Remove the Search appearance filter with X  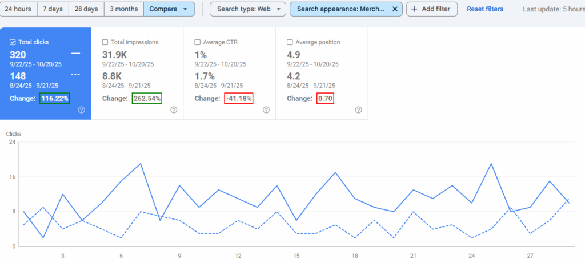[395, 9]
